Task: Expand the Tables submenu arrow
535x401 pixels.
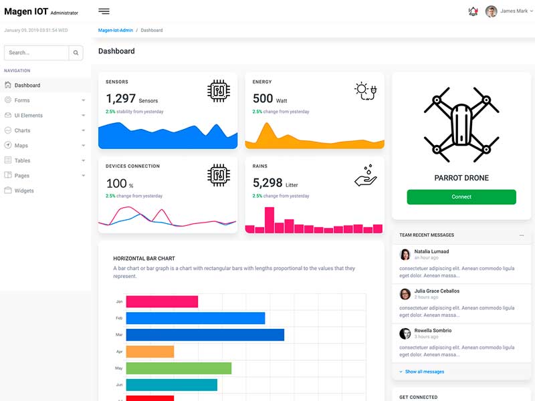Action: (83, 160)
